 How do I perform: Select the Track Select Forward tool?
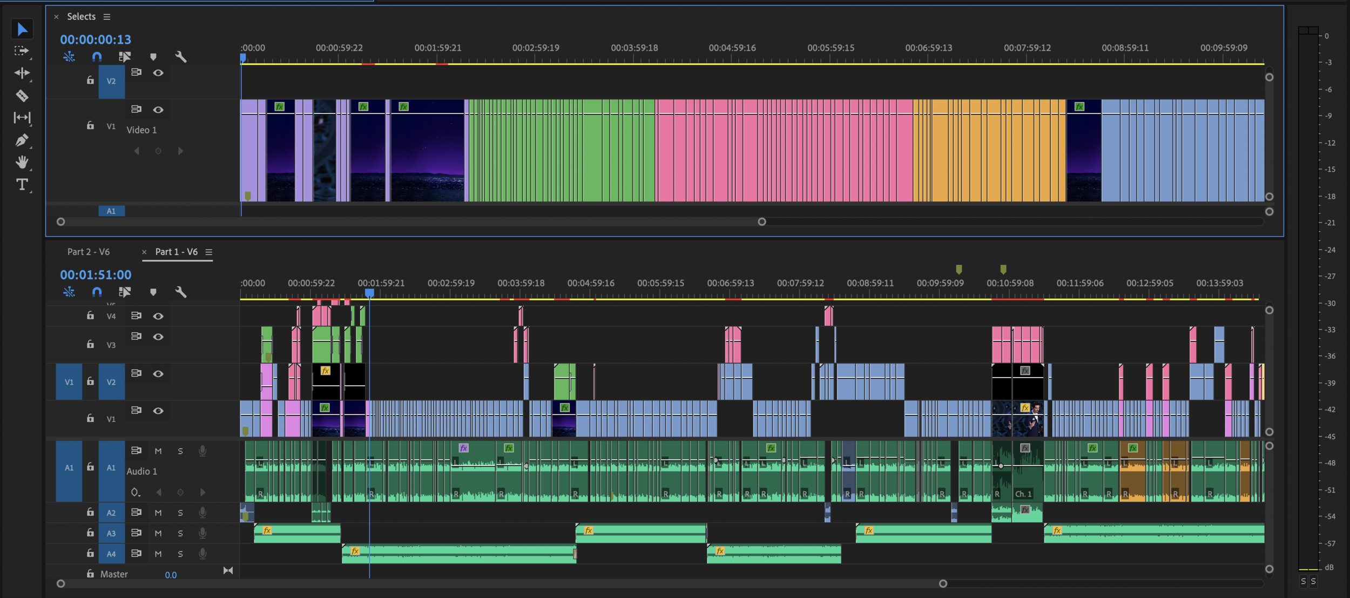22,51
